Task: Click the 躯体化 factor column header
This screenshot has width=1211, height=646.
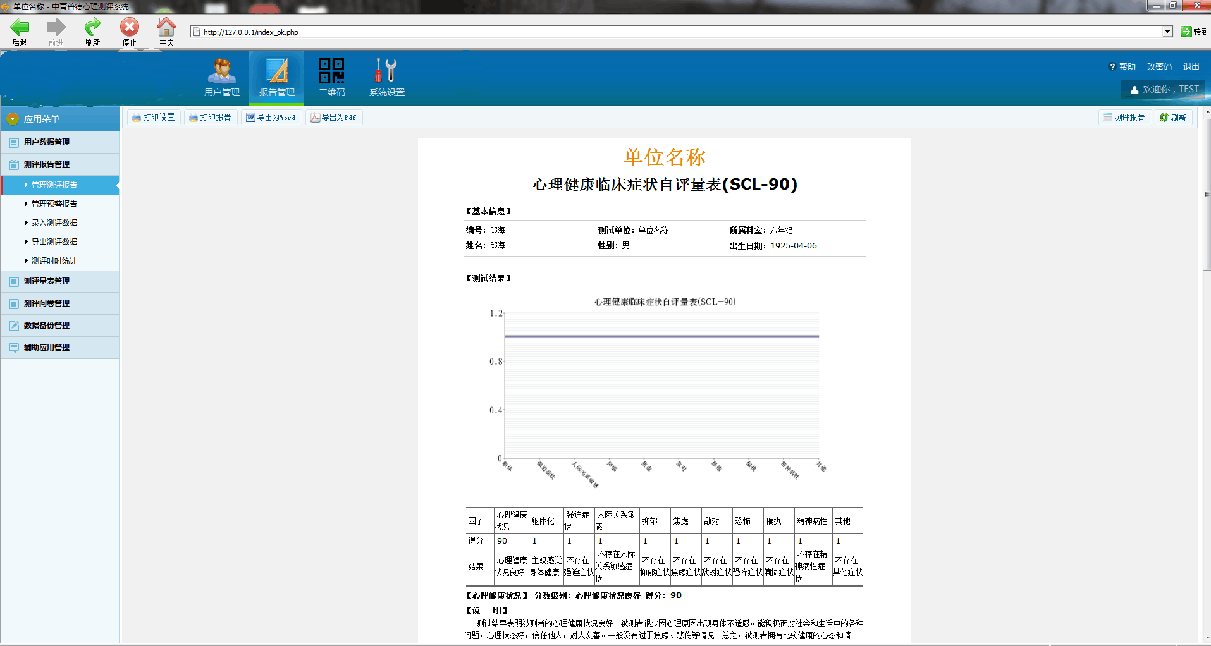Action: [546, 521]
